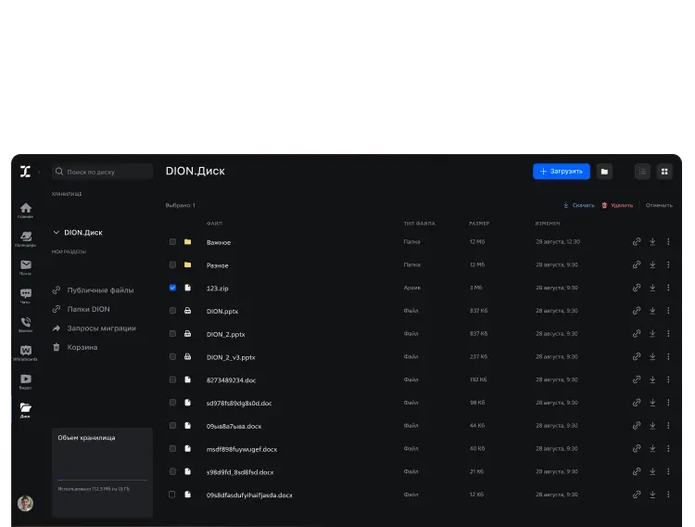Download the Важное folder
Screen dimensions: 695x527
(652, 241)
